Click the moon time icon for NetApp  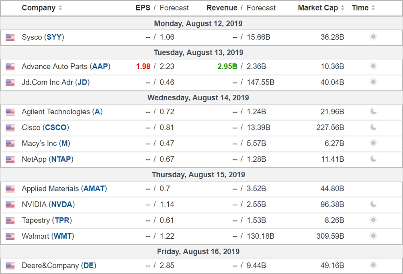tap(373, 159)
